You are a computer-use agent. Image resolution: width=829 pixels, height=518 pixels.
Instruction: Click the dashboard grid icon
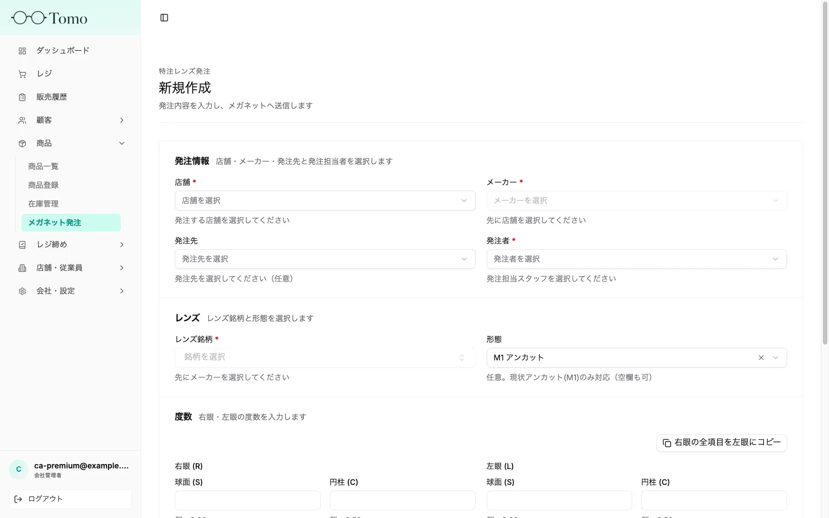22,51
